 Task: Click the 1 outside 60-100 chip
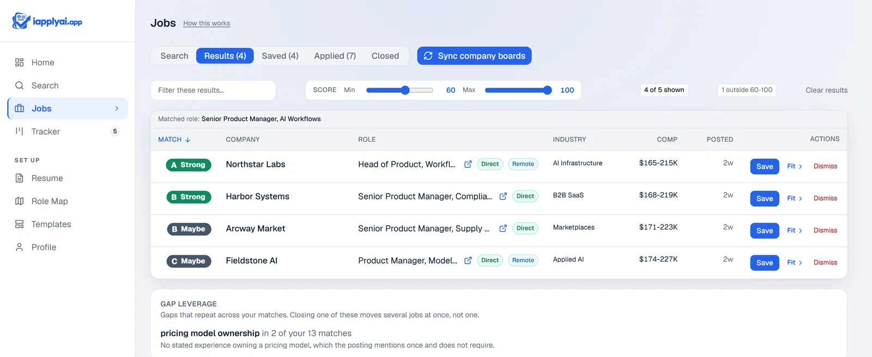tap(747, 90)
